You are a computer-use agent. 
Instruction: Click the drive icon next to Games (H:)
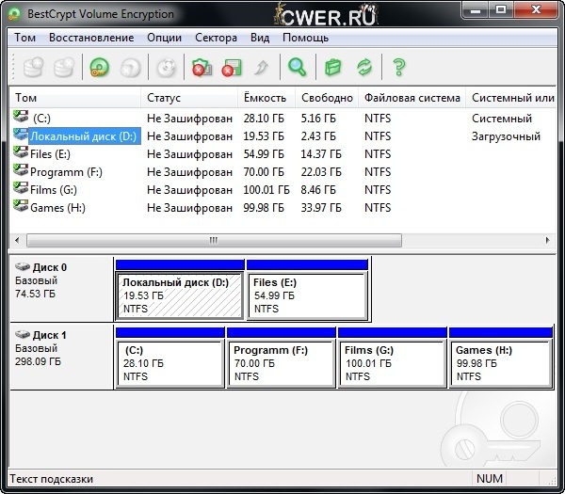point(21,207)
